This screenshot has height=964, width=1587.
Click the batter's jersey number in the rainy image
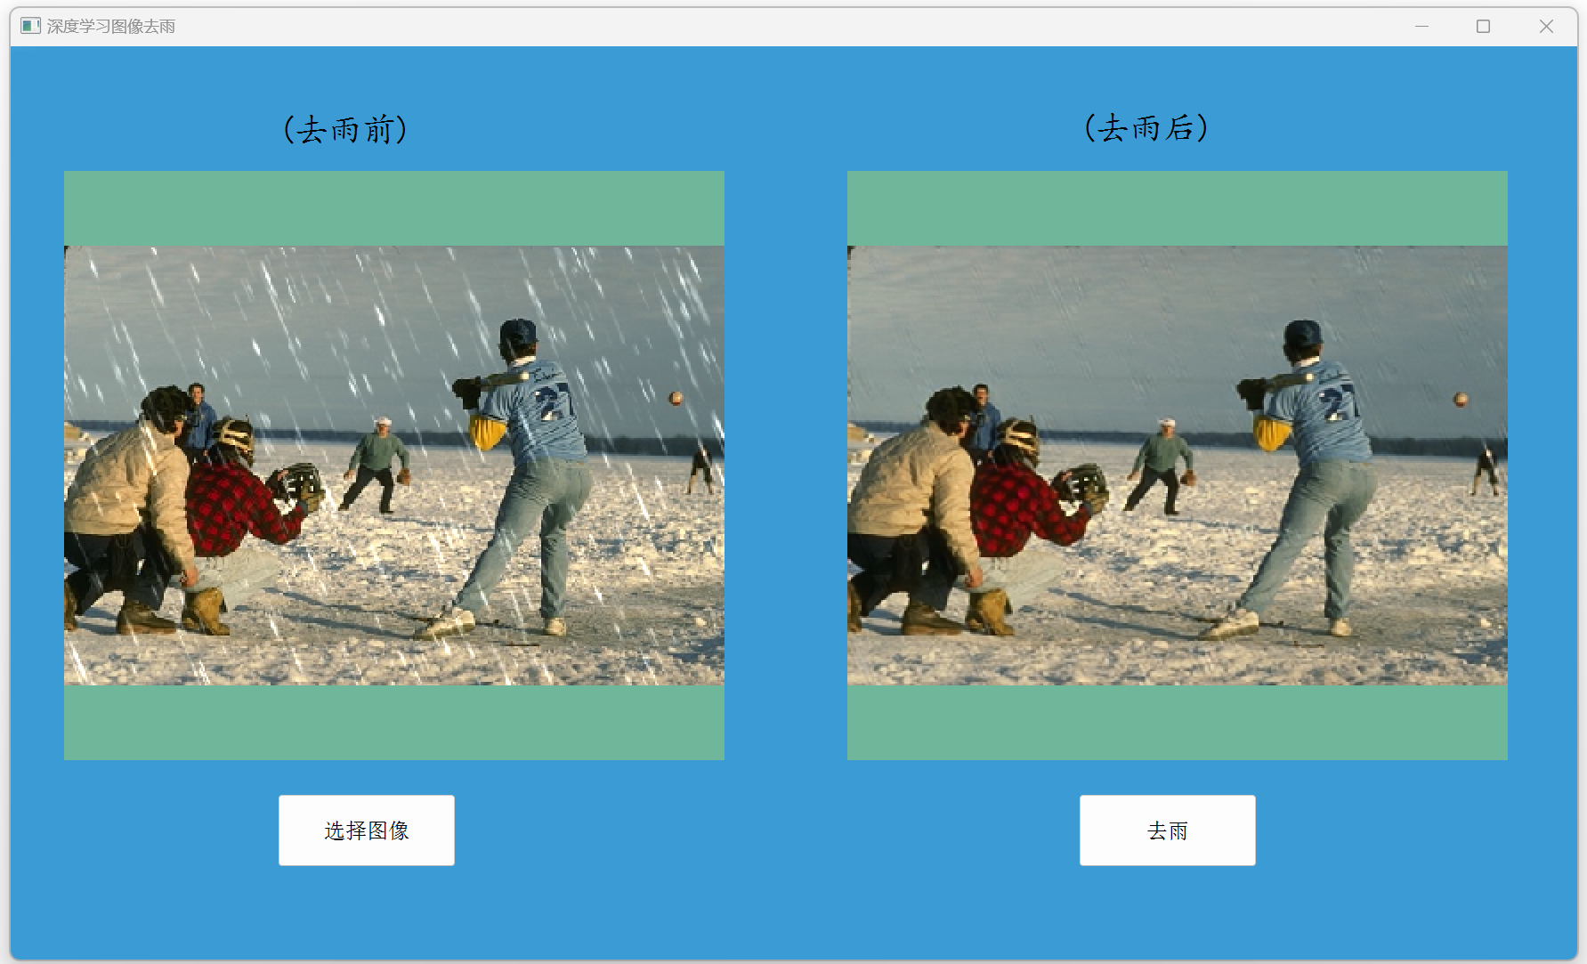[x=552, y=402]
